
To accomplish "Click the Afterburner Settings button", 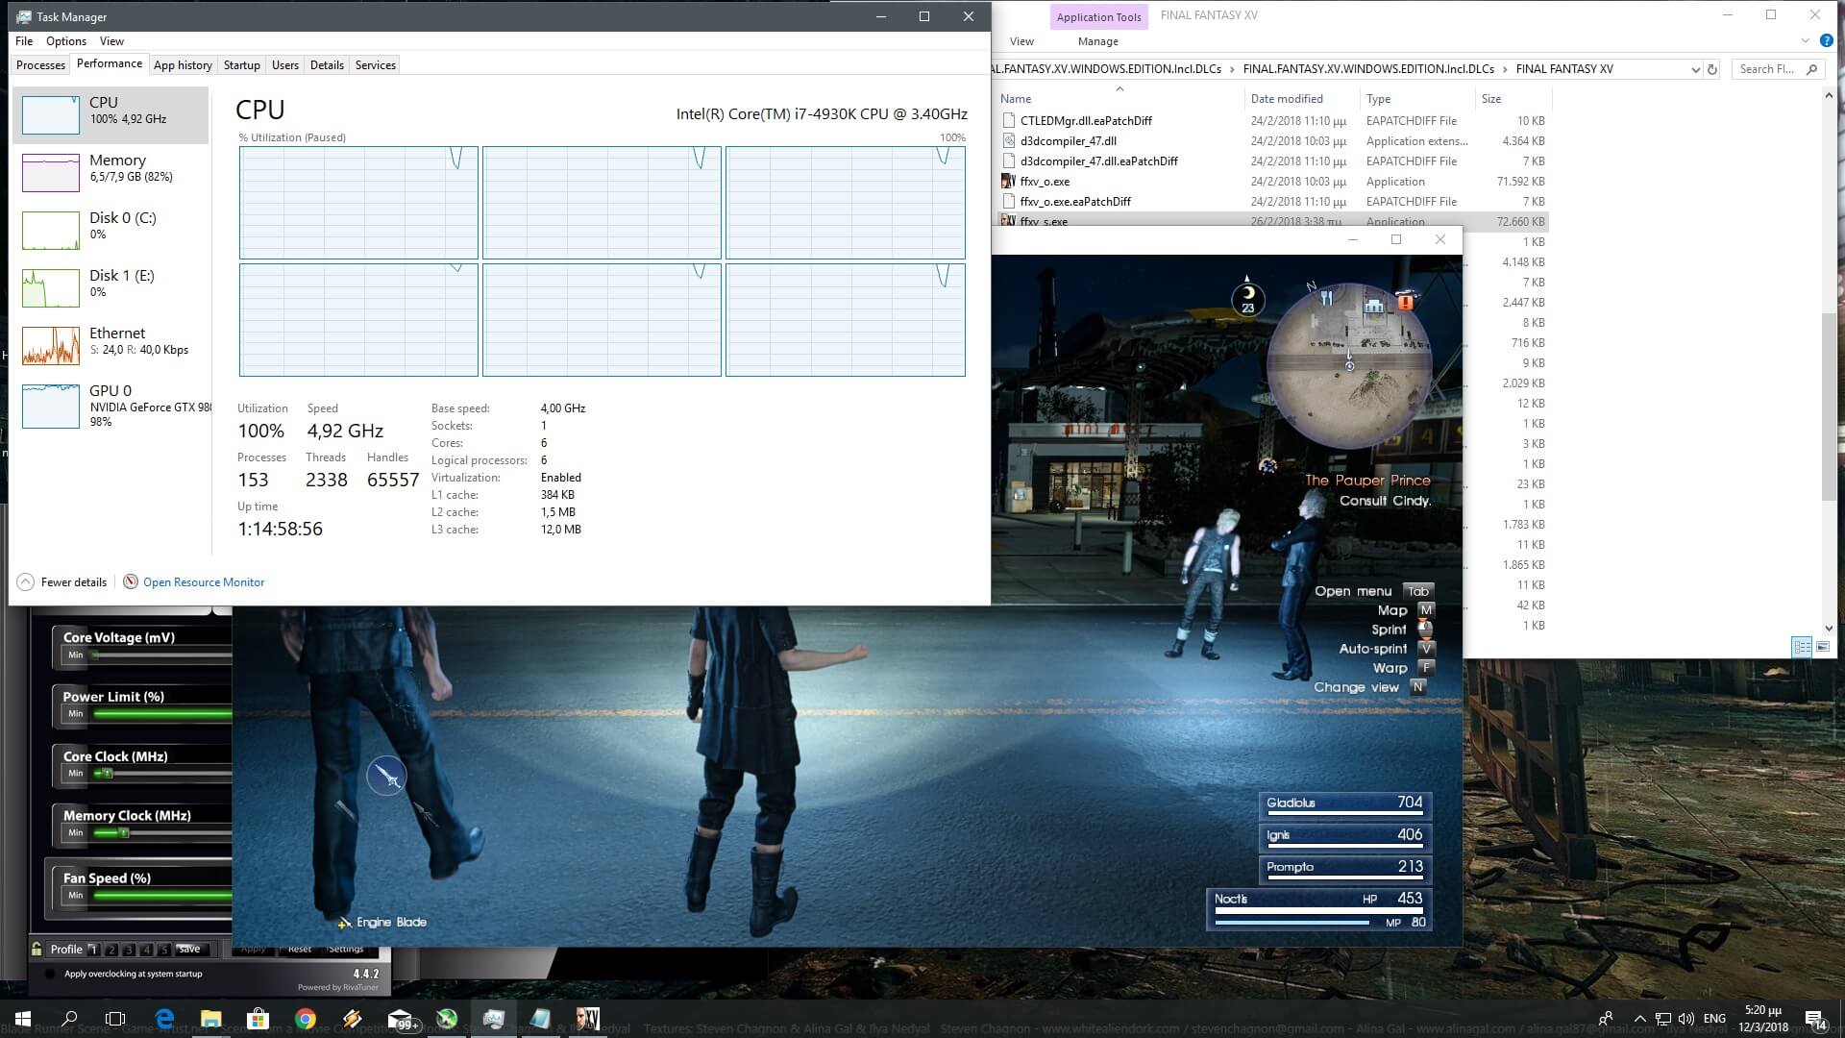I will coord(346,949).
